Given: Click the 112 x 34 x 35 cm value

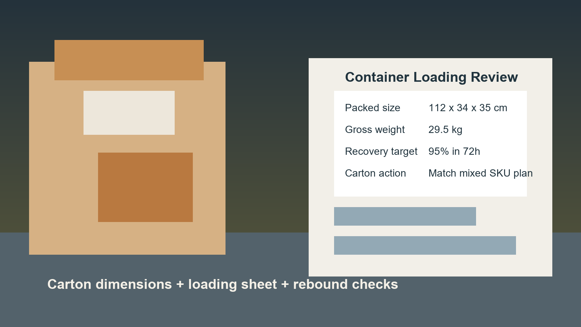Looking at the screenshot, I should [x=468, y=108].
